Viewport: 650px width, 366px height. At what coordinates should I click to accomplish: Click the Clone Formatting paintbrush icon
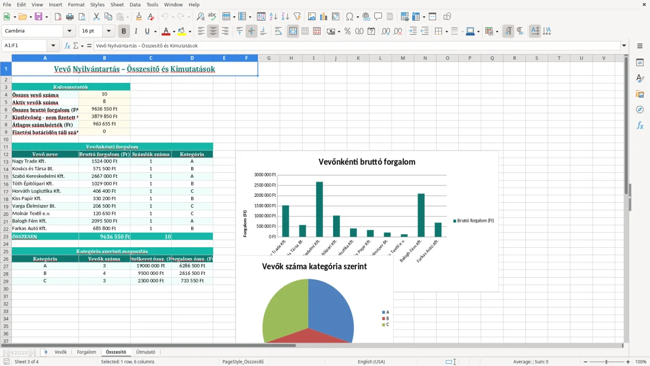pos(139,17)
